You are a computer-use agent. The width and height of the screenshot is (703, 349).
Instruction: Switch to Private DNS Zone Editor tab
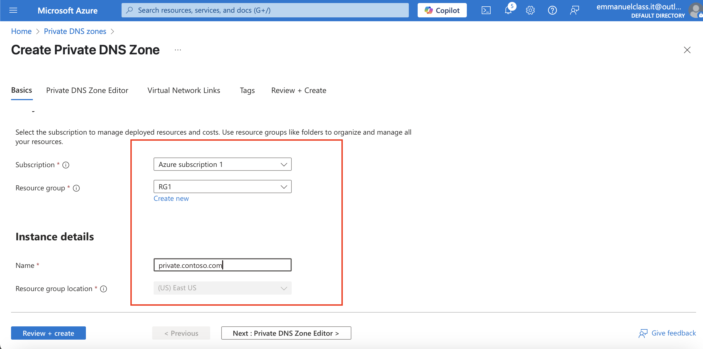click(x=87, y=90)
